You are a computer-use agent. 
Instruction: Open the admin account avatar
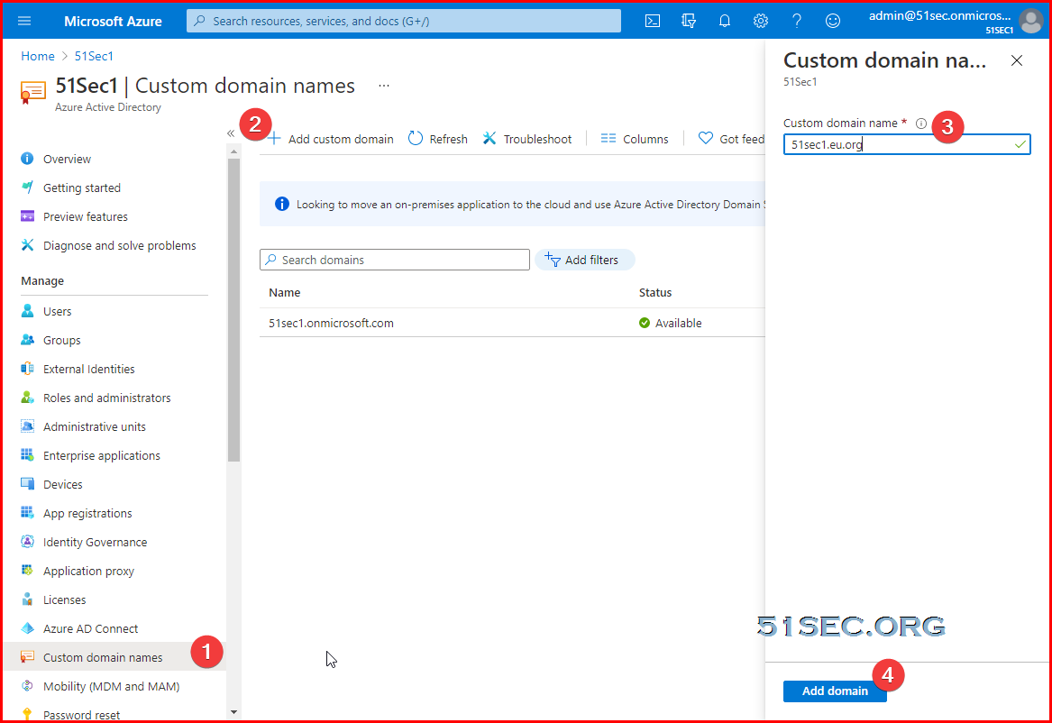[1030, 21]
